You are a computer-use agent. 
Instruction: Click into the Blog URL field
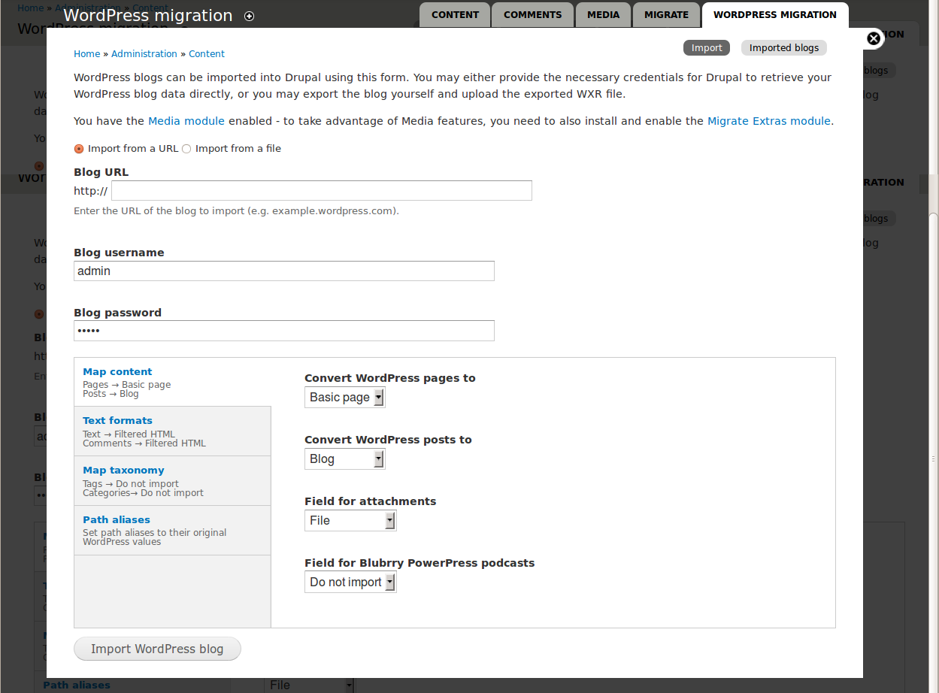(x=322, y=190)
